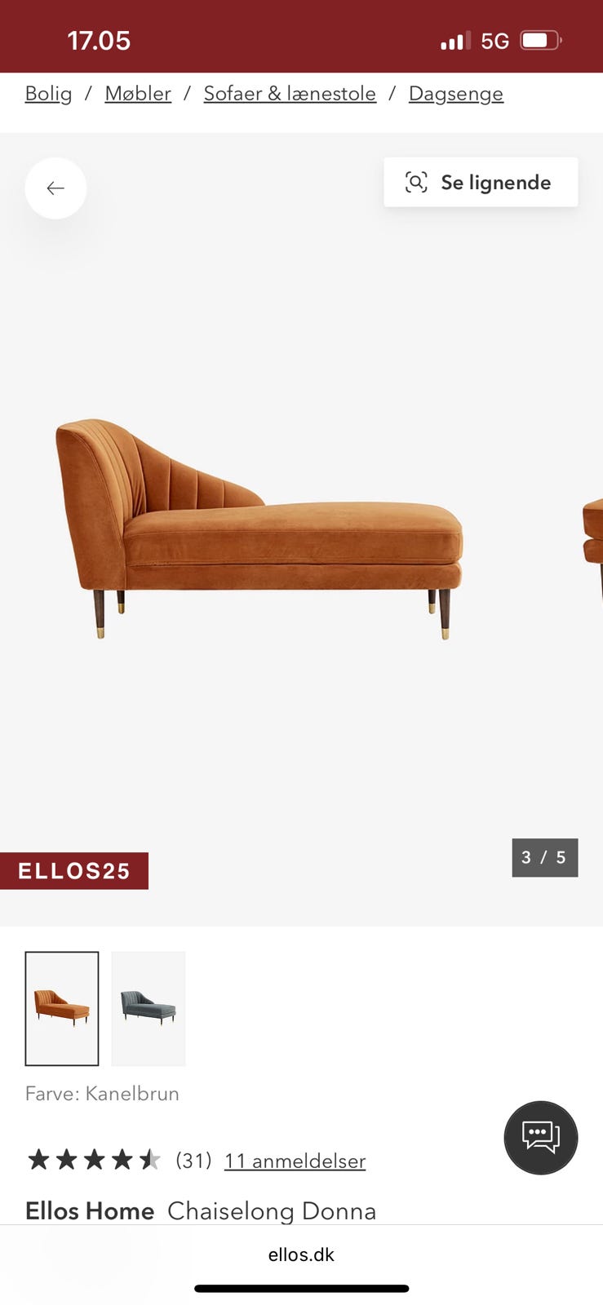
Task: Click the star rating icons
Action: 94,1159
